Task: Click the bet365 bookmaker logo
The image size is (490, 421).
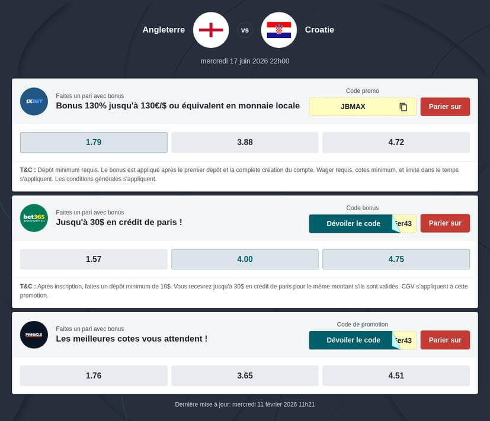Action: pyautogui.click(x=34, y=218)
